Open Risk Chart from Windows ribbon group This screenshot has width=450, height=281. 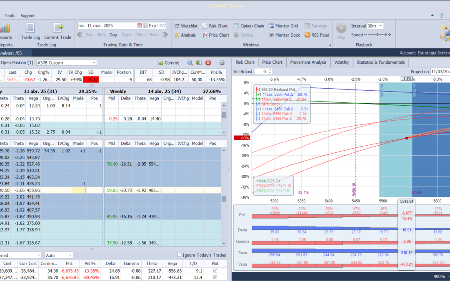(215, 26)
